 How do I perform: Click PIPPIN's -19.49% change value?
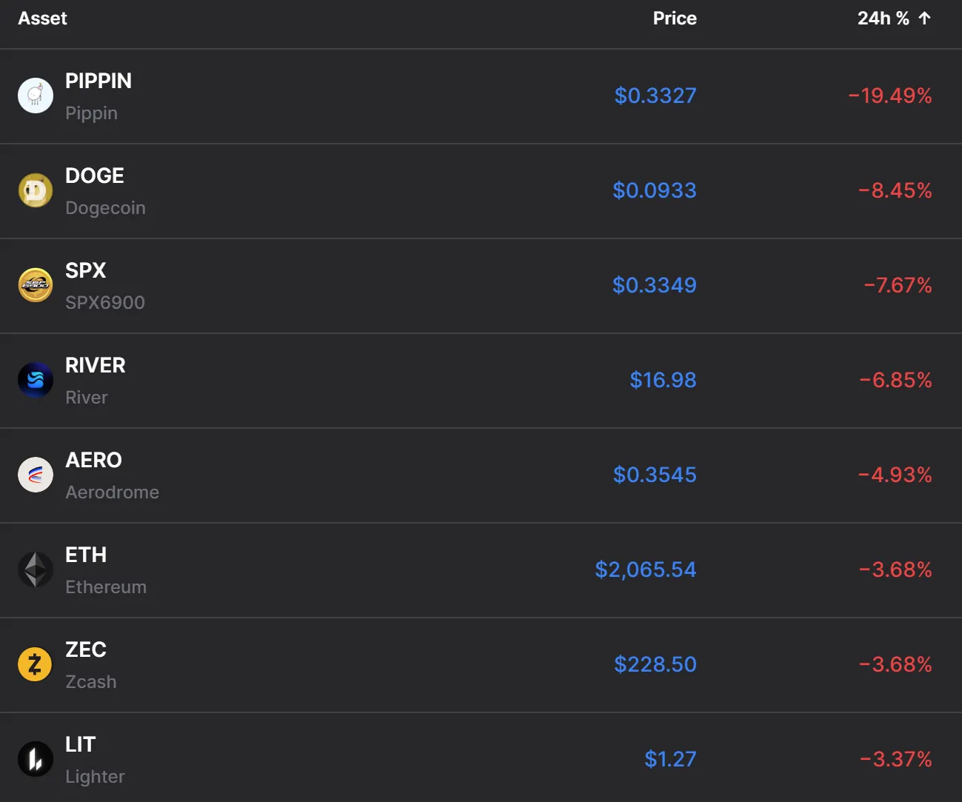889,96
